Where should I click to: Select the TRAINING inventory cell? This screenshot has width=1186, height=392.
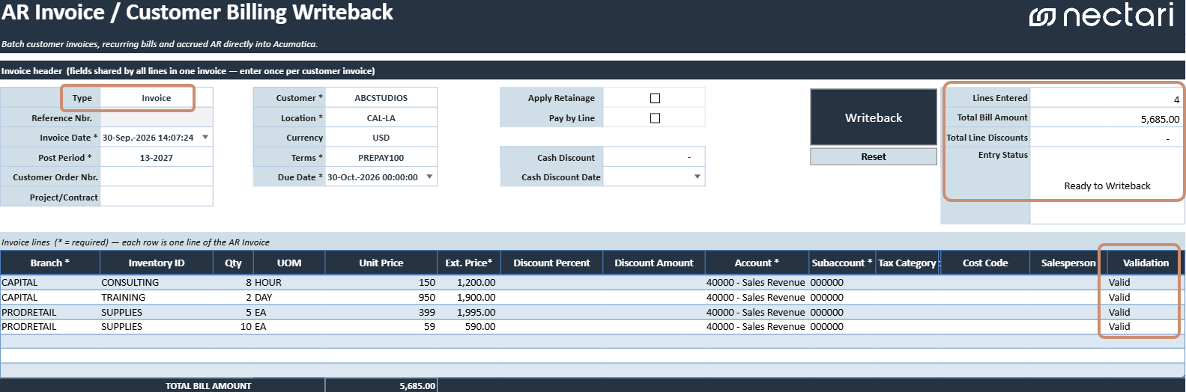(x=157, y=298)
